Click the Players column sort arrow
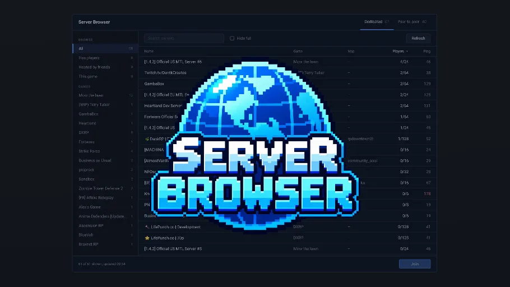 tap(407, 52)
